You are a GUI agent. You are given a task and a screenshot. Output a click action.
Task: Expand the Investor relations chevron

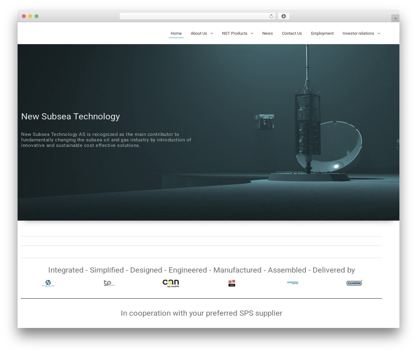point(379,34)
